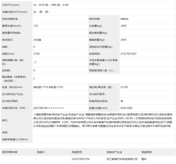
Task: Select the 轮胎数 value 4
Action: click(x=34, y=71)
